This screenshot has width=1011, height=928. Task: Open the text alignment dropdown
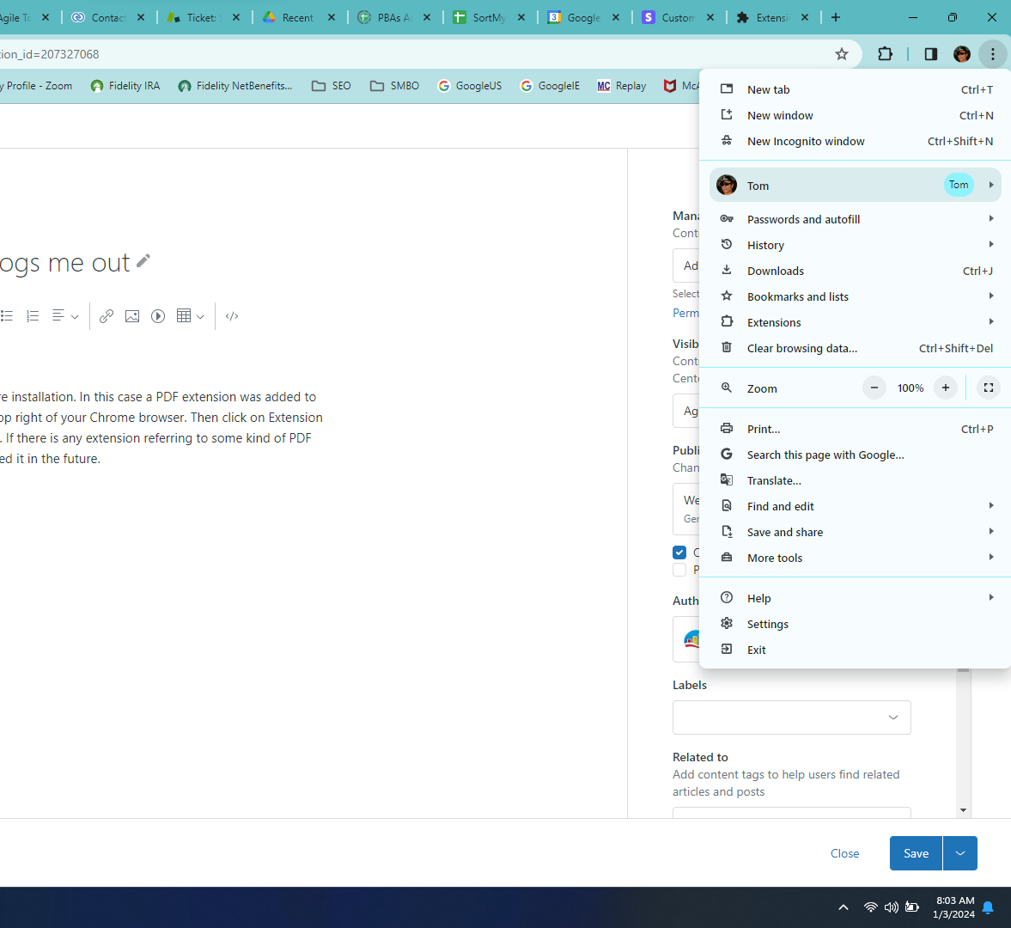pos(65,316)
